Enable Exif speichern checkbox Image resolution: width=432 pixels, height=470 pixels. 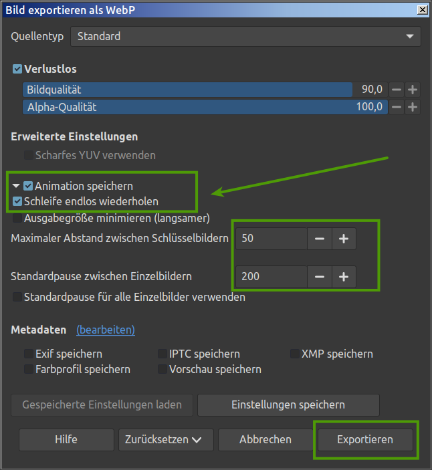(x=29, y=354)
